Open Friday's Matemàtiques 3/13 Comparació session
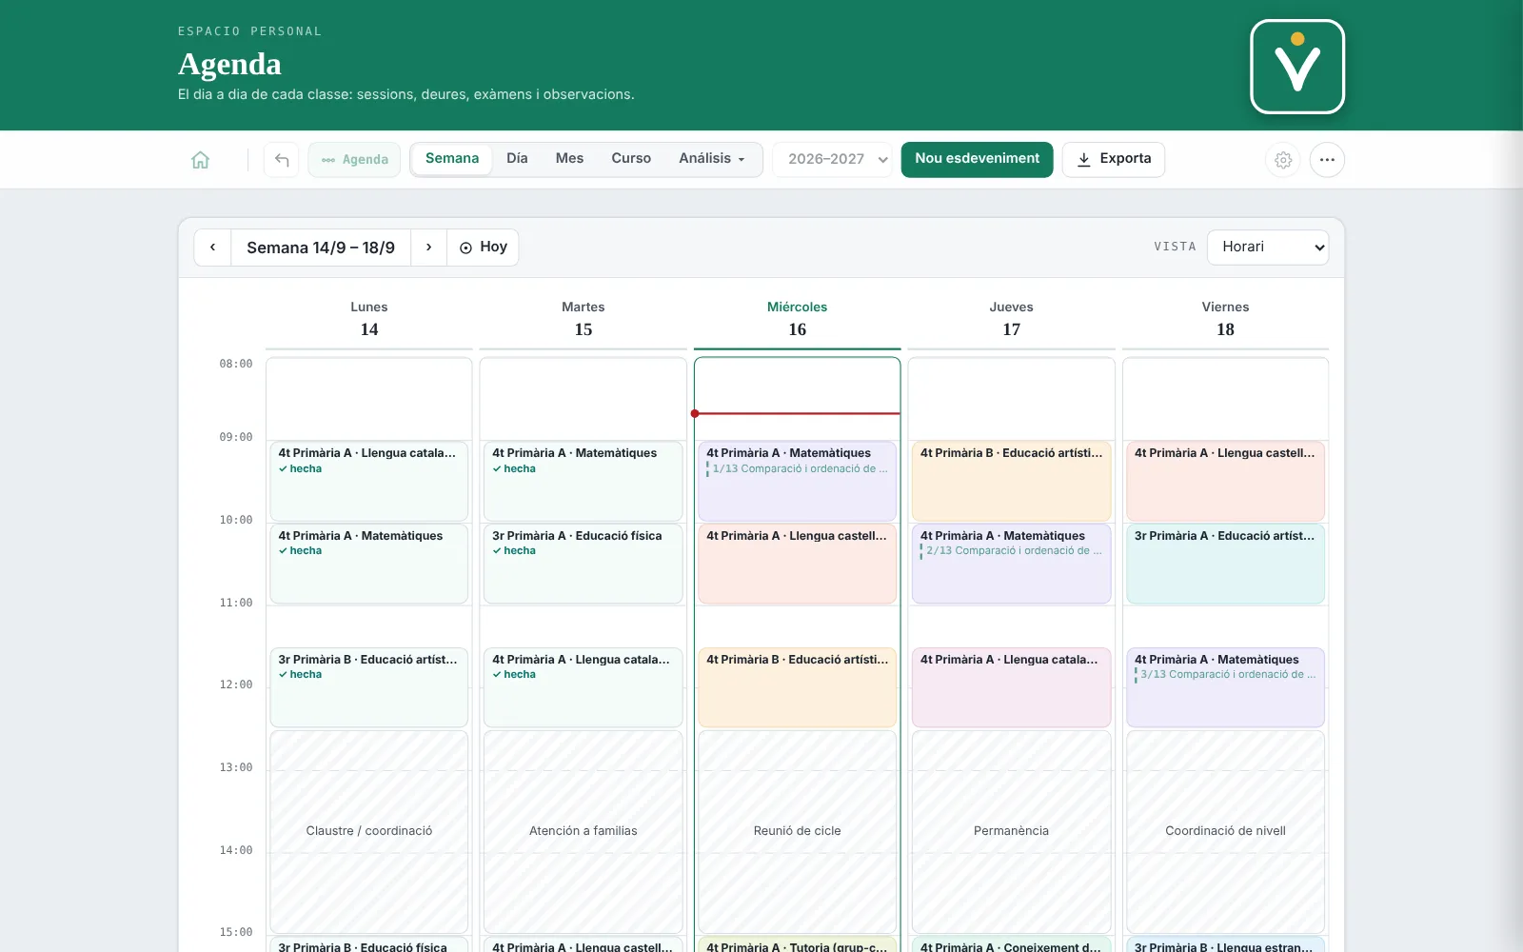 [1226, 687]
